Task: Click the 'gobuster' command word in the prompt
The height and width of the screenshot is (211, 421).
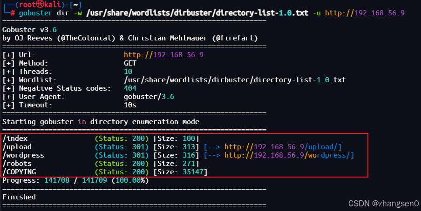Action: (35, 13)
